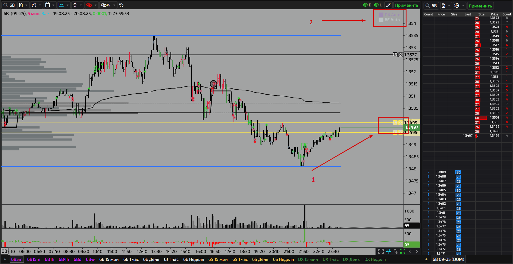Screen dimensions: 513x264
Task: Open the 6E День tab
Action: (x=151, y=259)
